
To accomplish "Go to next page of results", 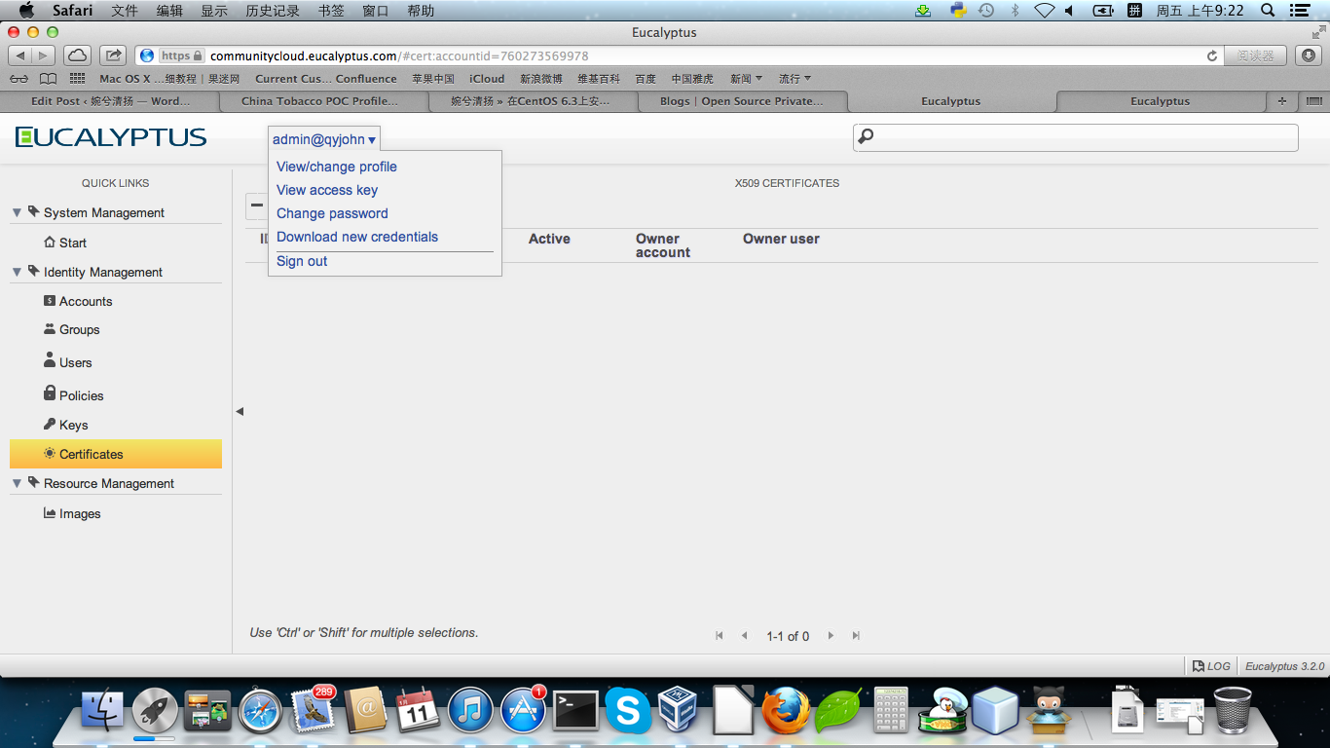I will pos(831,636).
